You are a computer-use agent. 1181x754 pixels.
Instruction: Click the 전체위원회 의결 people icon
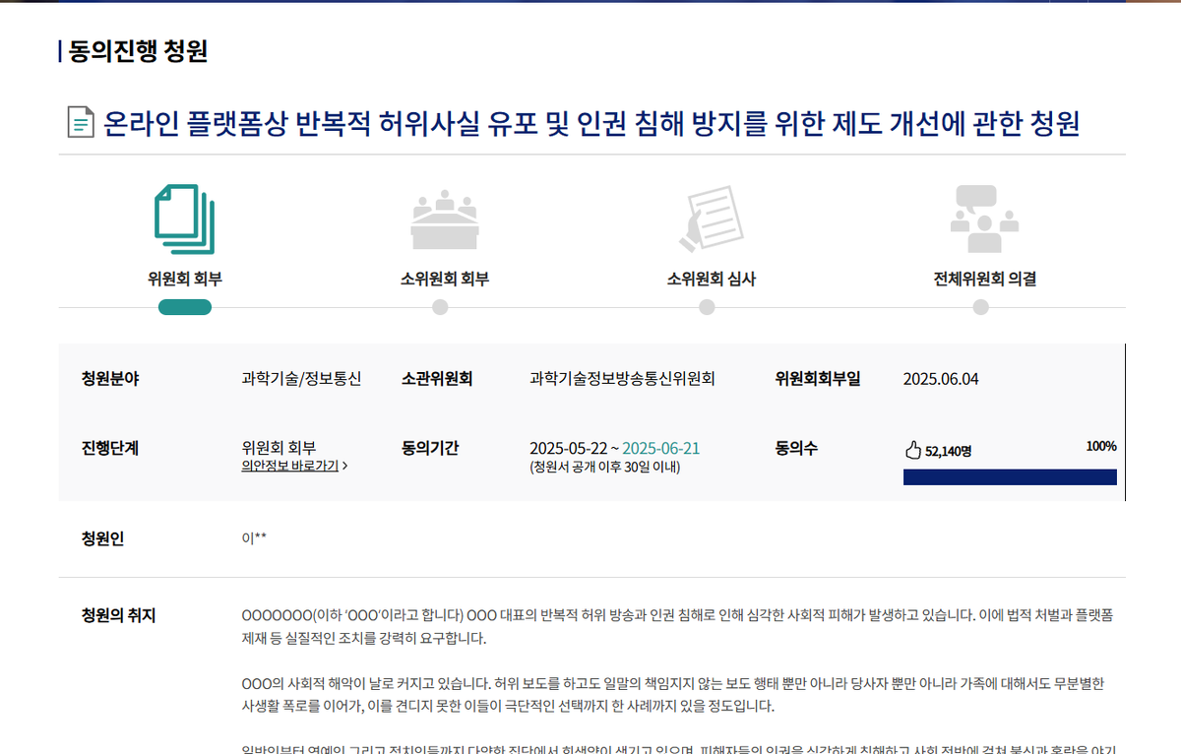click(x=984, y=220)
